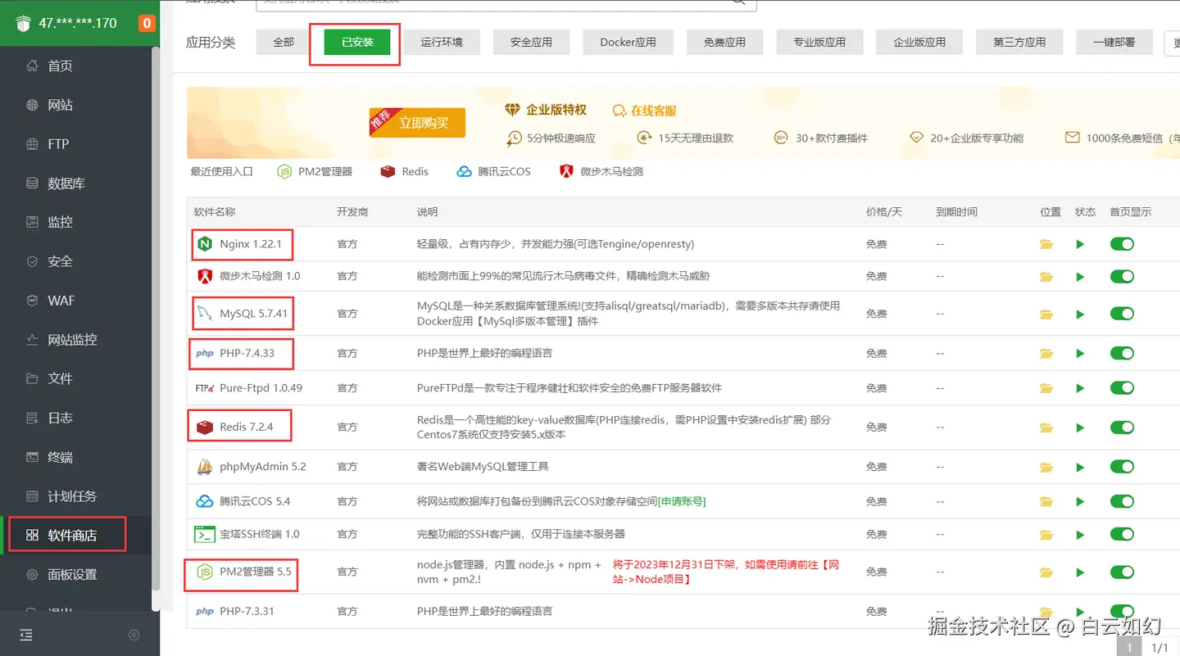Toggle homepage display for MySQL 5.7.41

[1122, 314]
